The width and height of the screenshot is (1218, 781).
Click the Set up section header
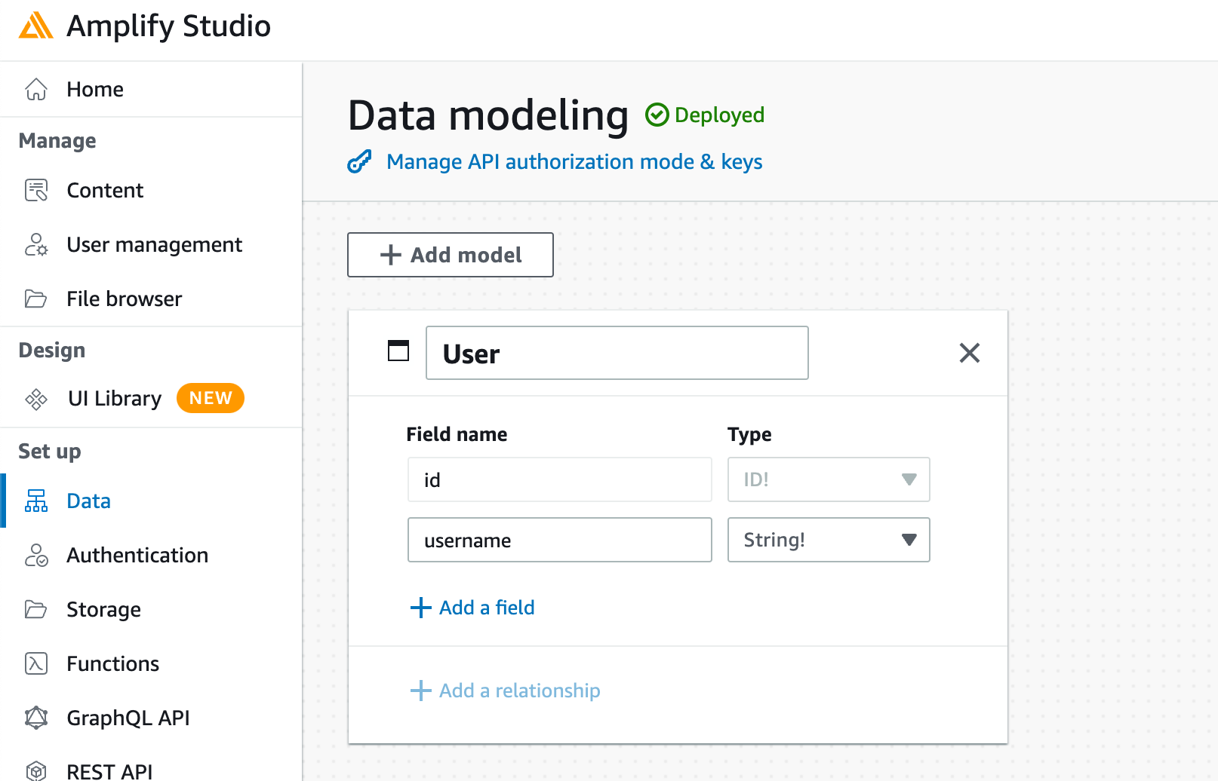tap(50, 452)
